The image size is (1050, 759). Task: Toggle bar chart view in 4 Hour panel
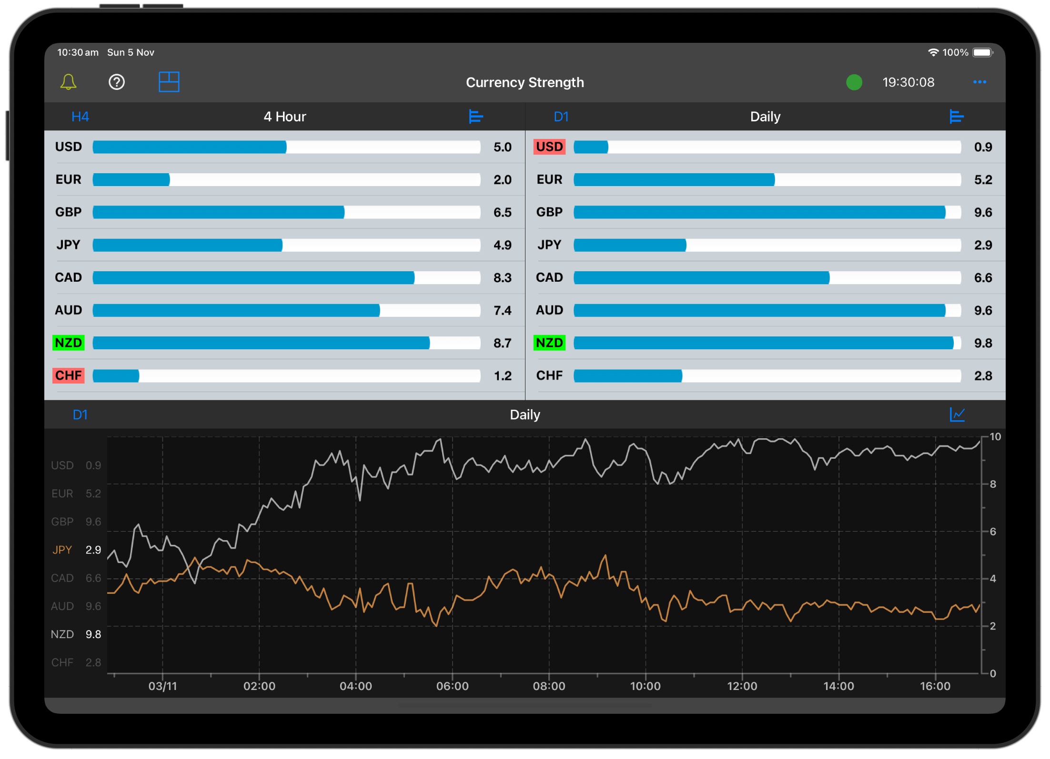[475, 116]
